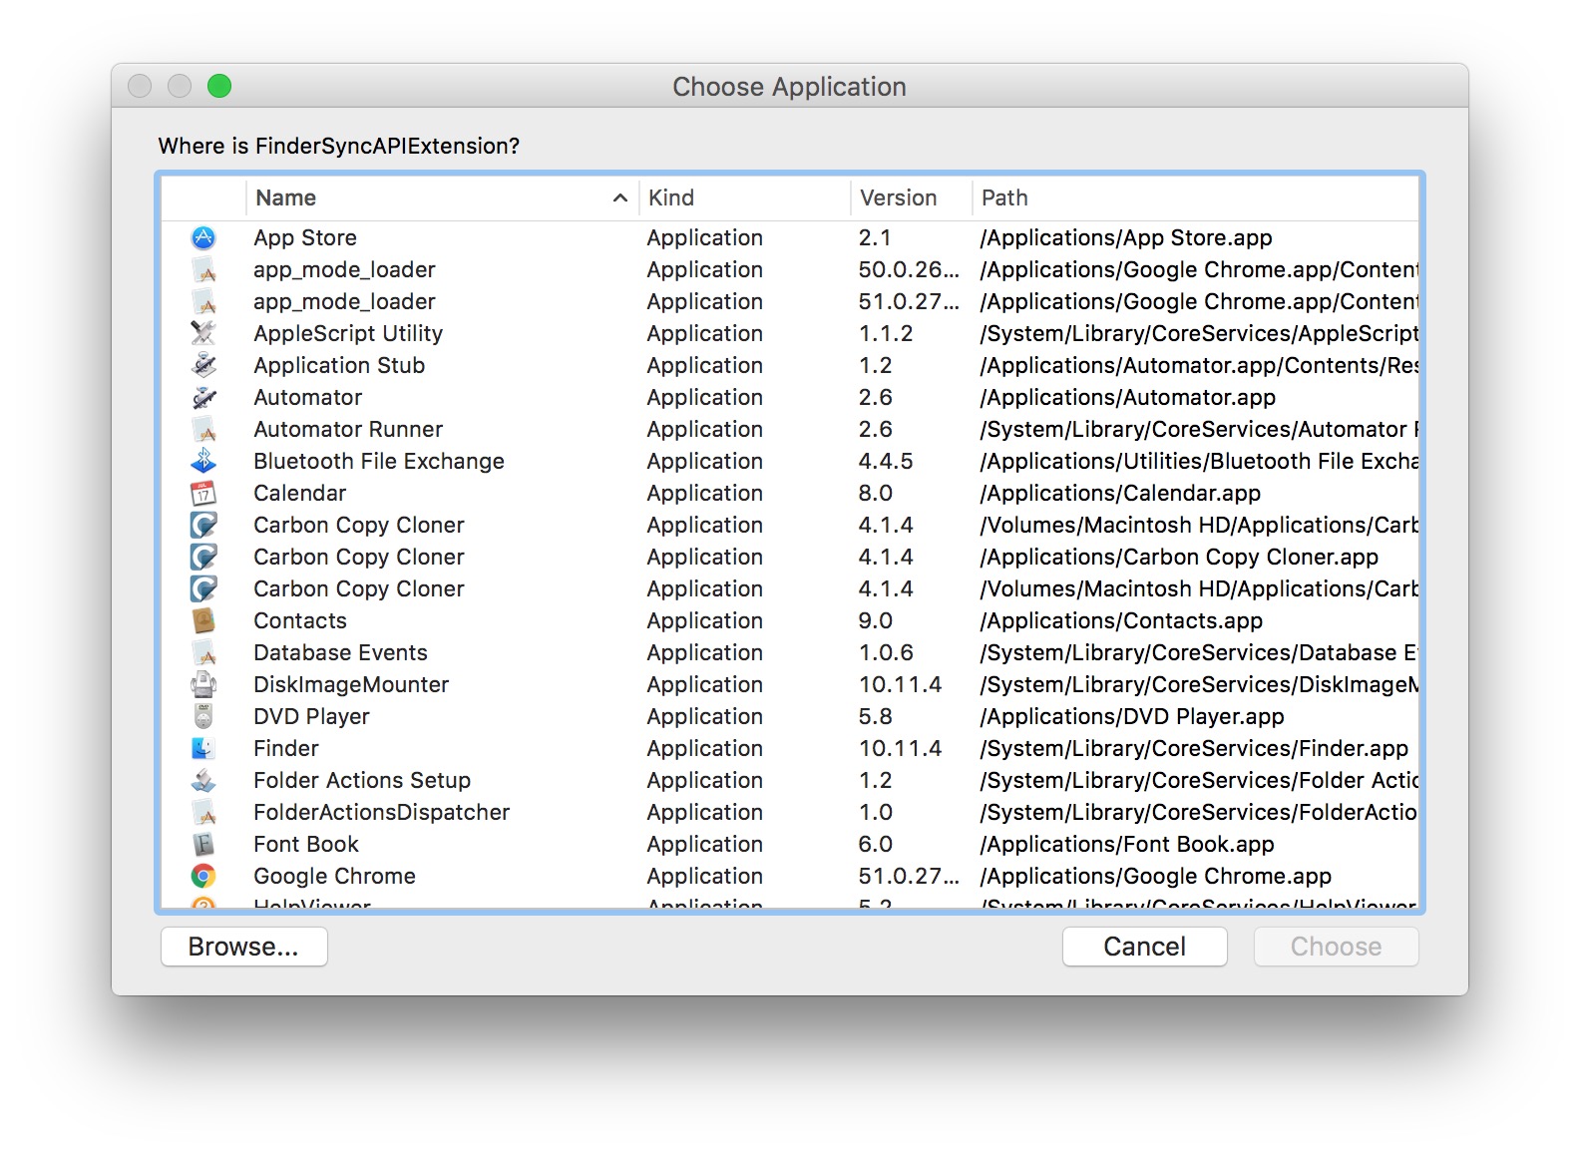Click path /System/Library/CoreServices/Finder.app
The width and height of the screenshot is (1580, 1155).
coord(1194,748)
